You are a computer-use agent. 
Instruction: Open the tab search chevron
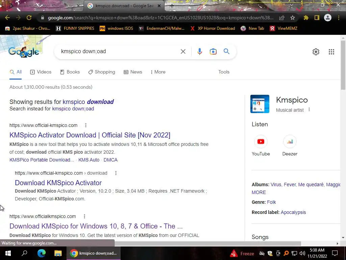[292, 5]
